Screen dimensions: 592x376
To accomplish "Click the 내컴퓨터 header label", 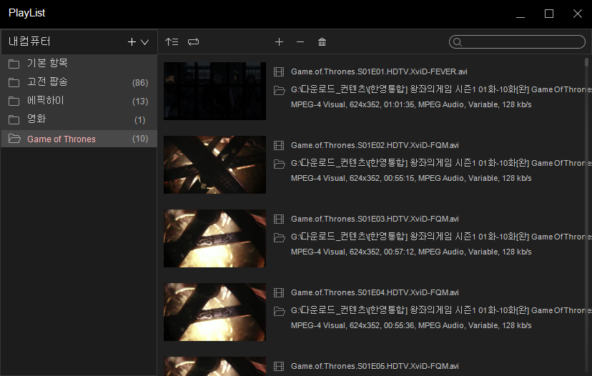I will tap(29, 41).
